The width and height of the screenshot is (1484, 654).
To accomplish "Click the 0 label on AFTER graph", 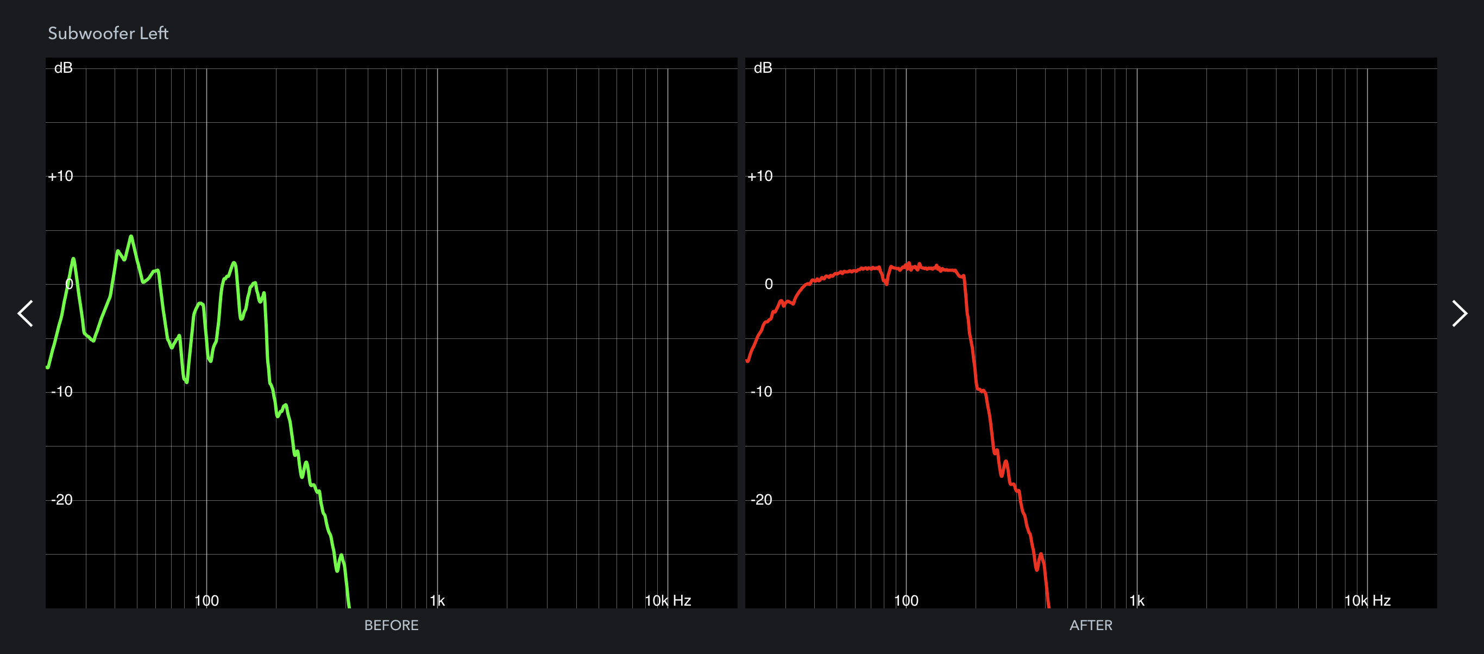I will [x=769, y=284].
